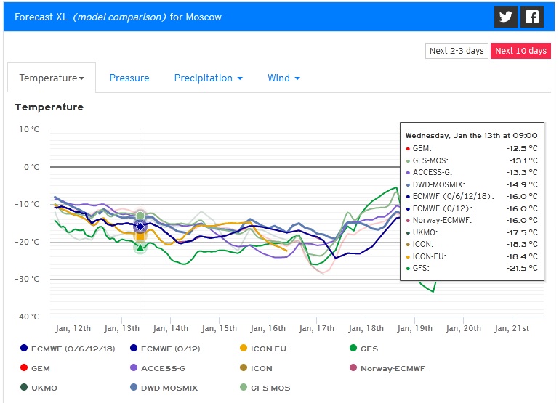559x403 pixels.
Task: Toggle GFS series in legend
Action: pos(363,349)
